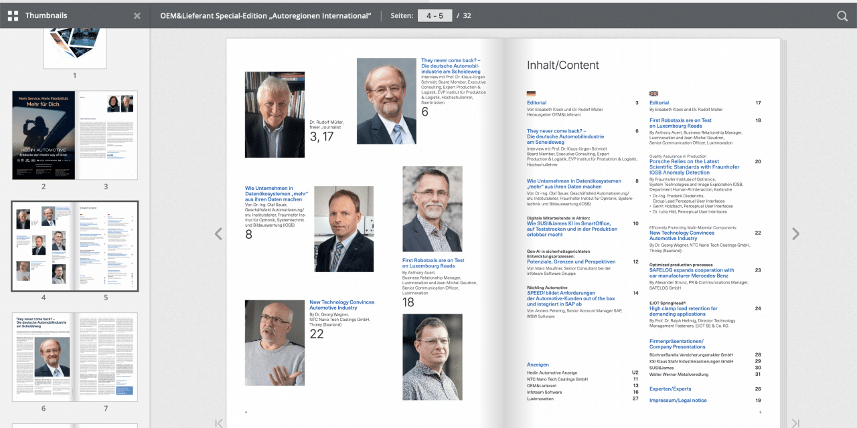Image resolution: width=857 pixels, height=428 pixels.
Task: Click the thumbnails grid icon top left
Action: coord(12,15)
